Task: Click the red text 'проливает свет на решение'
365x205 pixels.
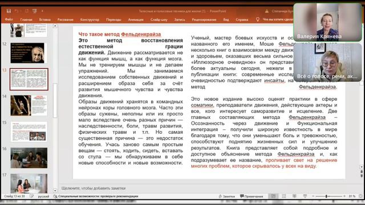Action: pyautogui.click(x=301, y=160)
